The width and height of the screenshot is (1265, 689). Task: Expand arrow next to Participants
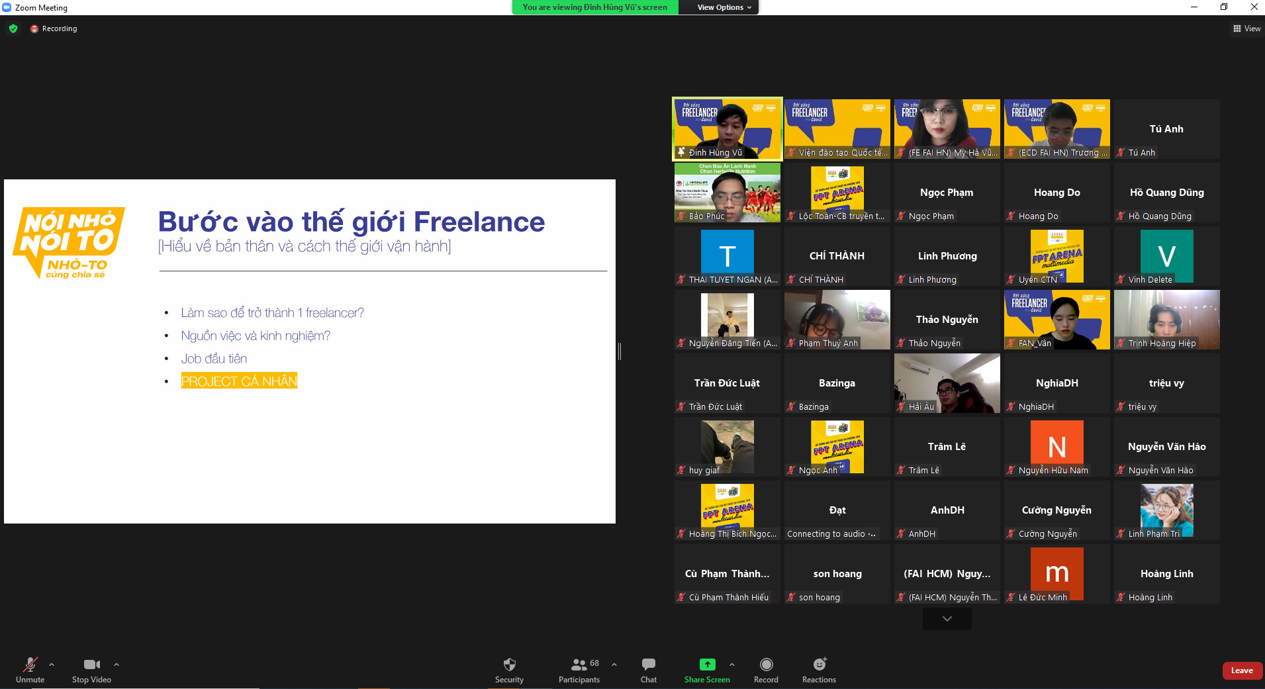pos(614,665)
